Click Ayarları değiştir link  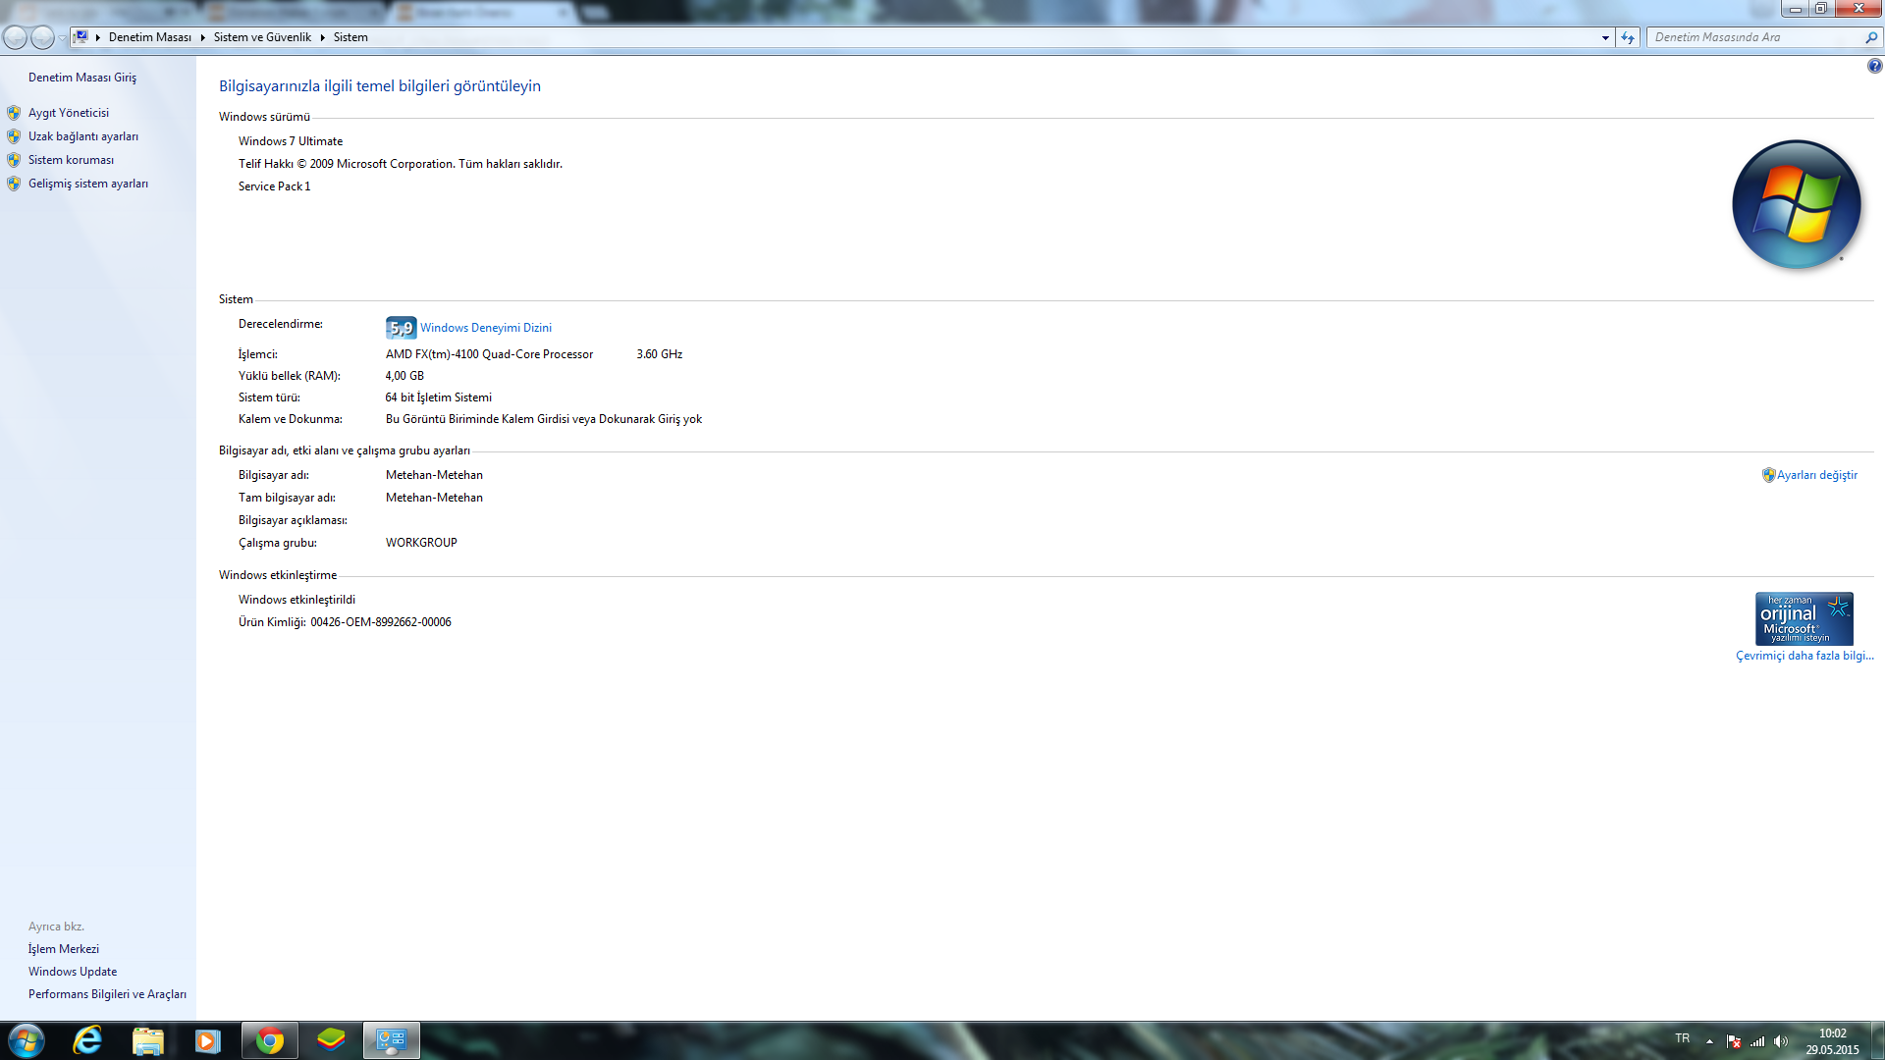pyautogui.click(x=1817, y=475)
